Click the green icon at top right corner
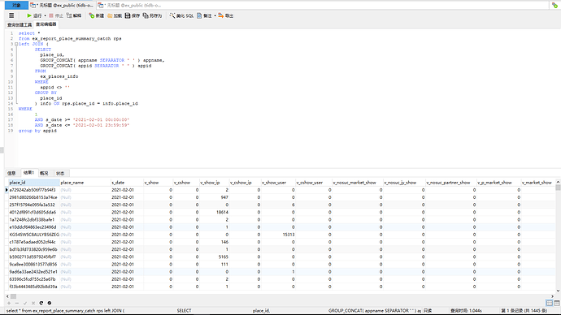Screen dimensions: 561x315 (x=554, y=6)
